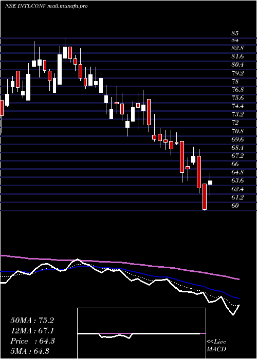
Task: Click the 'Price : 64.3' reading
Action: pyautogui.click(x=32, y=341)
